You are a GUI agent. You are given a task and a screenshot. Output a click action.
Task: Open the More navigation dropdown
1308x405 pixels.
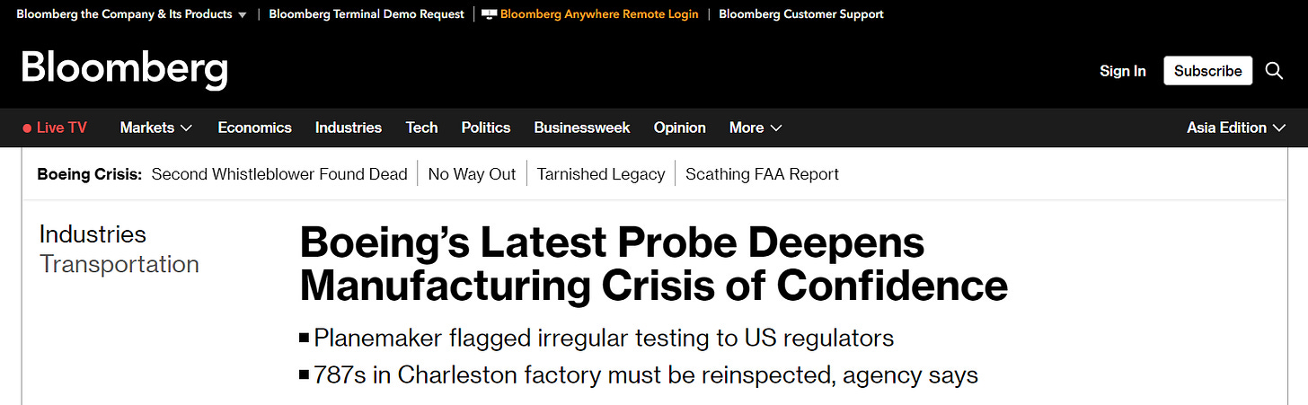click(x=756, y=128)
